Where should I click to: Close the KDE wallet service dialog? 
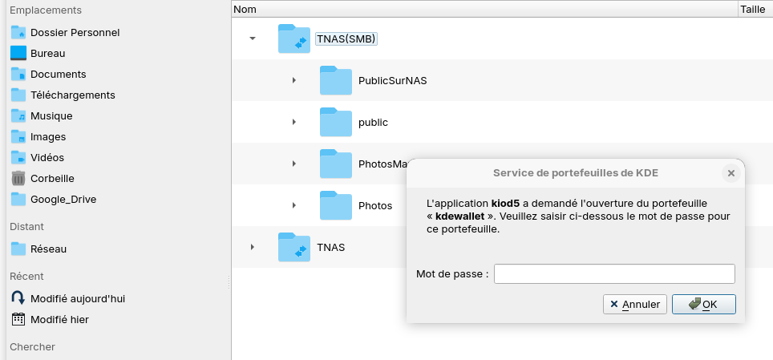pos(730,173)
